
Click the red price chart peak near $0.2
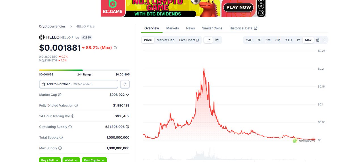coord(204,69)
